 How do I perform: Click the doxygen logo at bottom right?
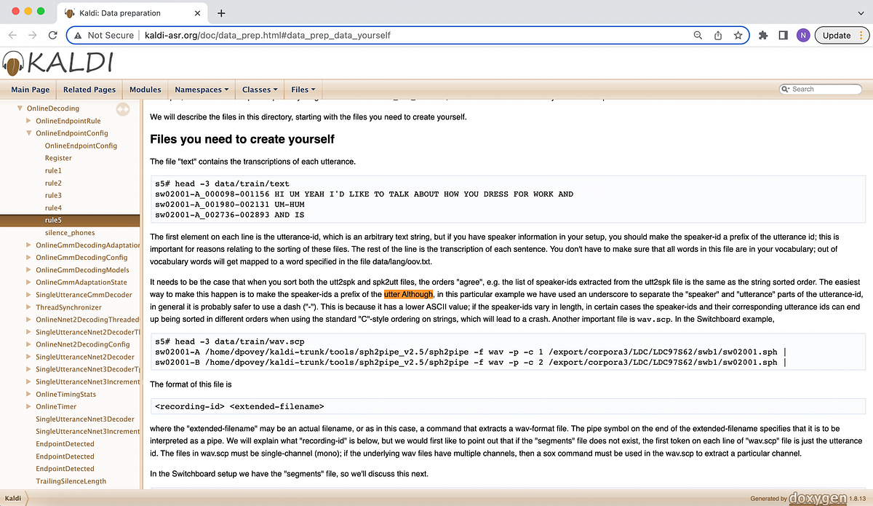pos(818,497)
